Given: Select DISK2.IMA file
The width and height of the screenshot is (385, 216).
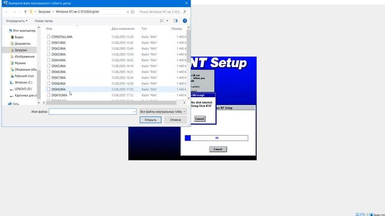Looking at the screenshot, I should 58,49.
